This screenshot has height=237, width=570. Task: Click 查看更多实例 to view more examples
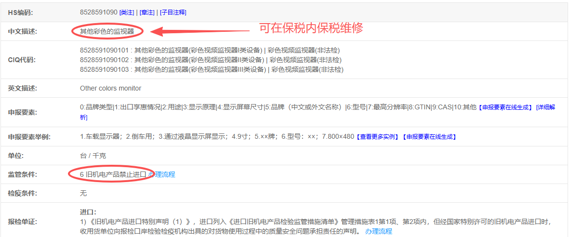coord(378,137)
